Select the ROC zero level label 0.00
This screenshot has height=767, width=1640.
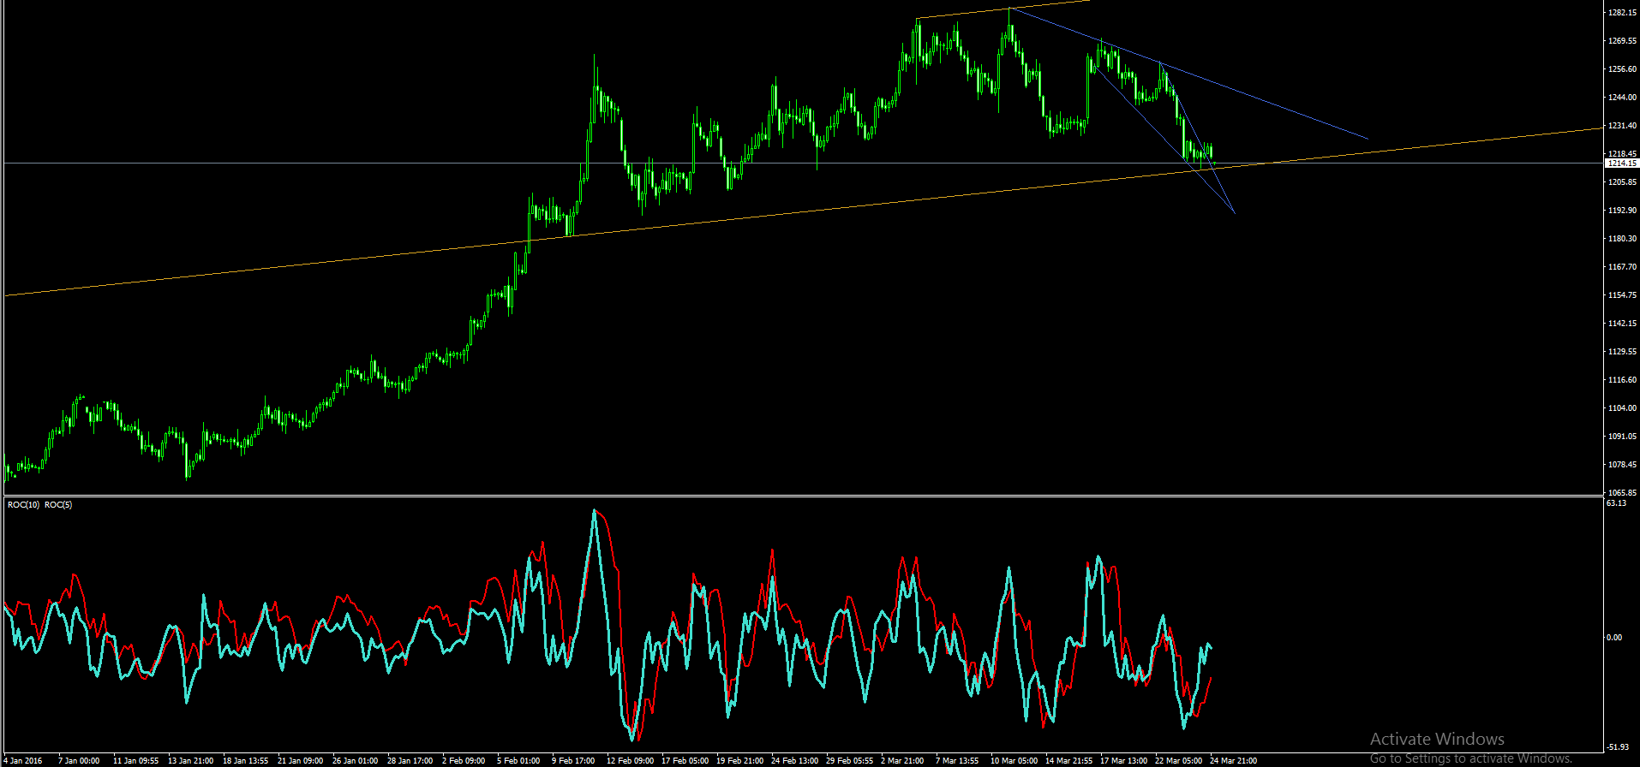[1613, 638]
